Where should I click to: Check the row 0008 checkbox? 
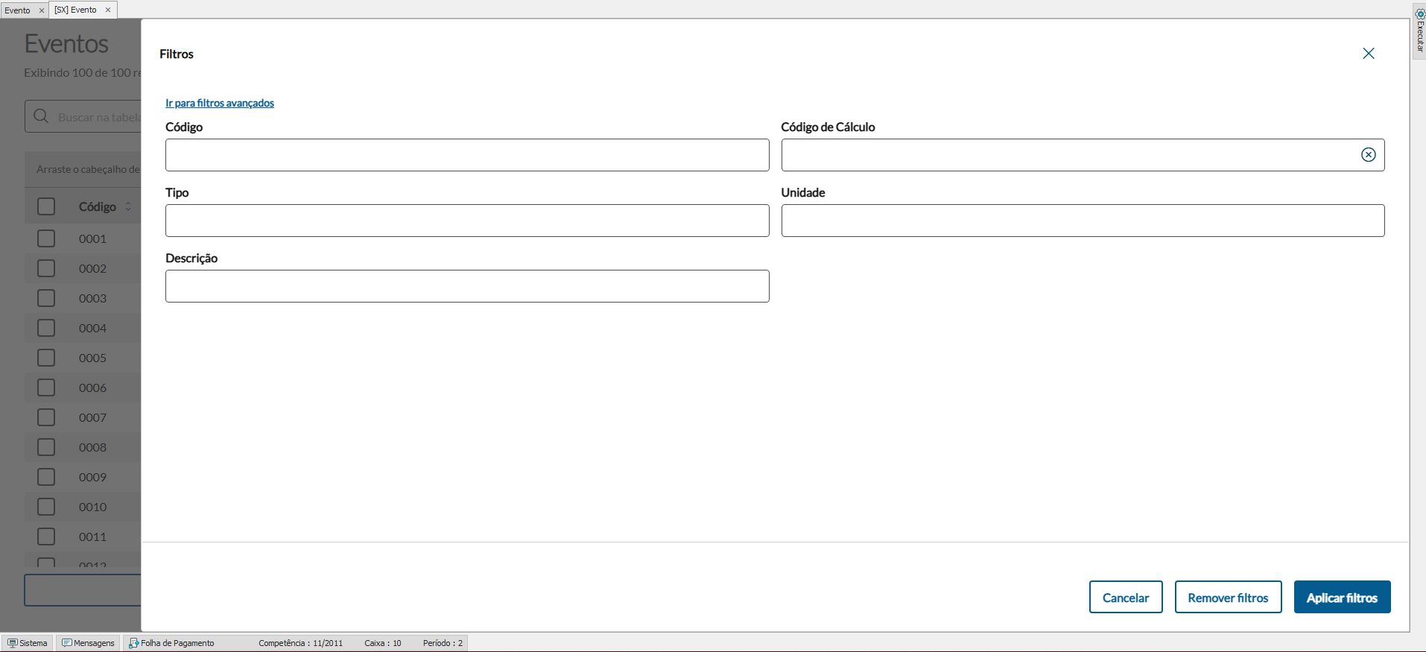pyautogui.click(x=46, y=447)
